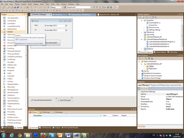Open the Data menu

(47, 4)
